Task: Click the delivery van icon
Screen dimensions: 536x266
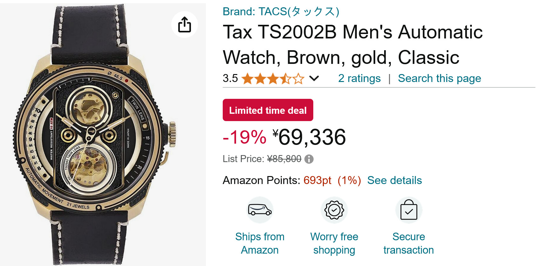Action: pos(260,210)
